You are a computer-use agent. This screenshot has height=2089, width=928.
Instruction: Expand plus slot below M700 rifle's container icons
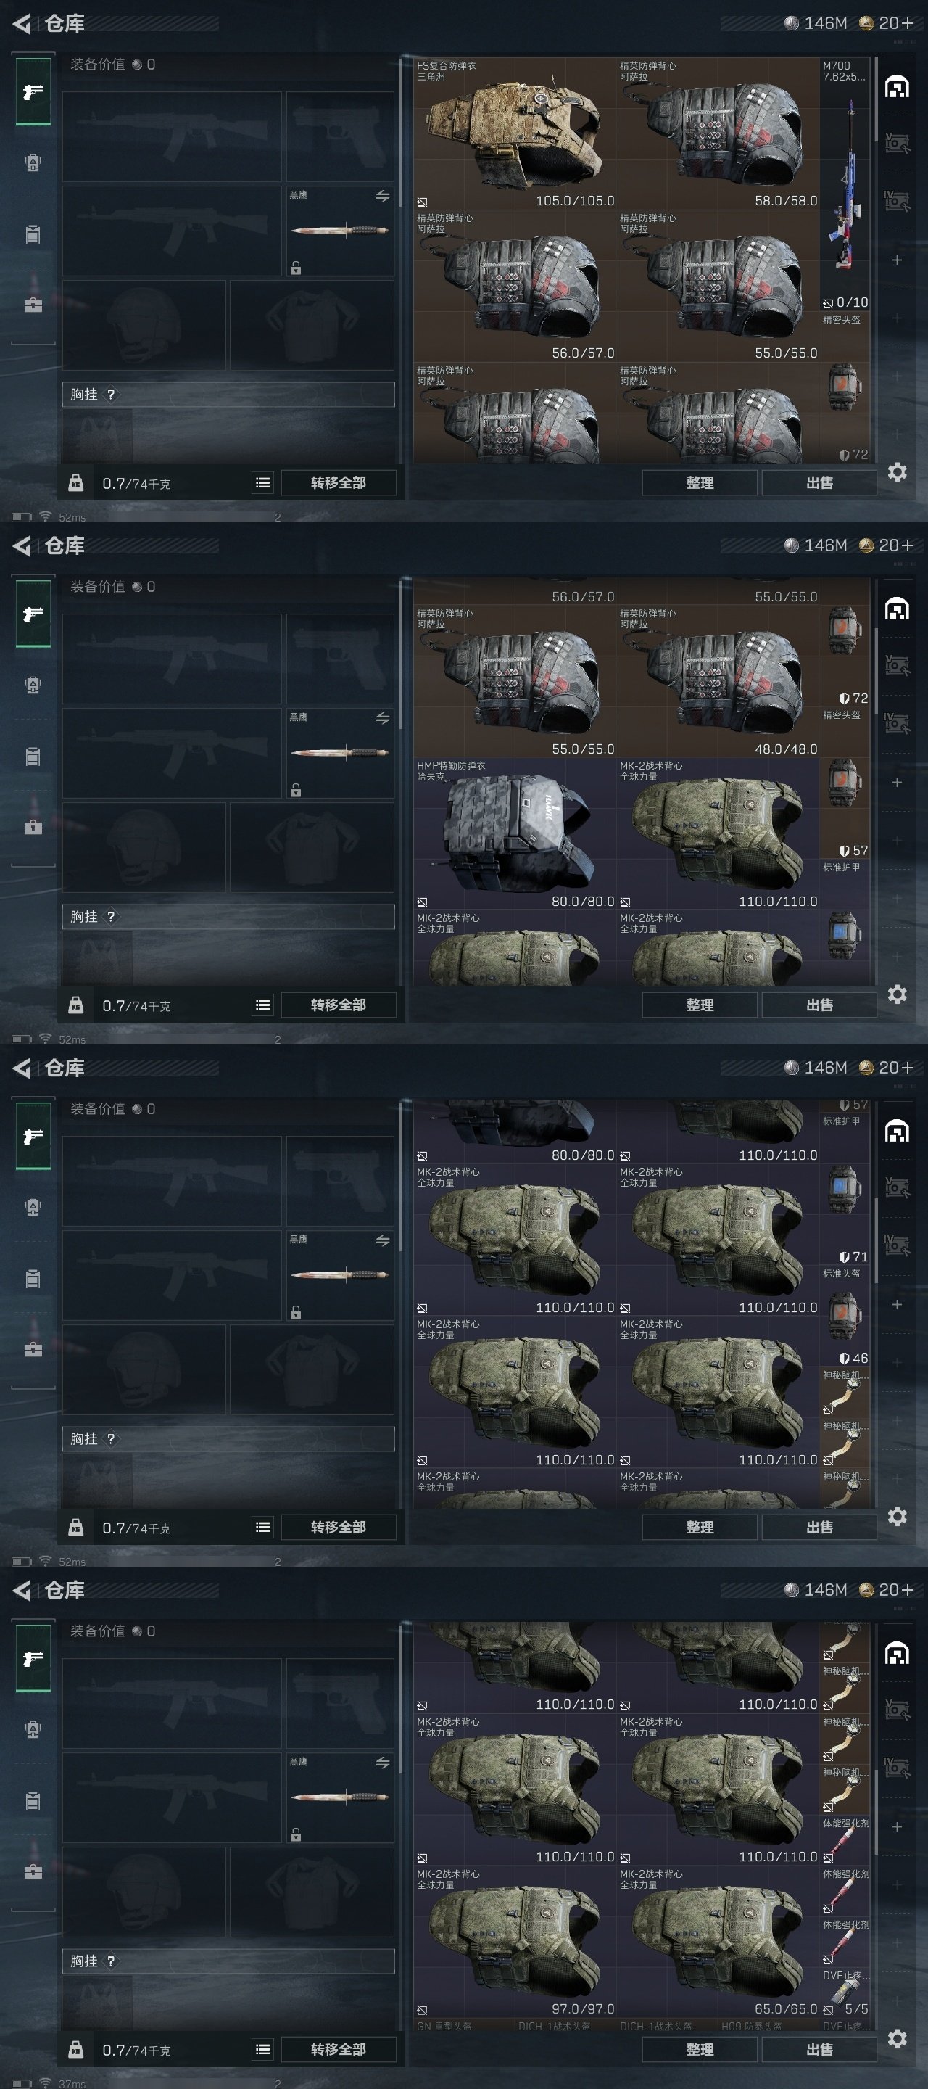(896, 260)
